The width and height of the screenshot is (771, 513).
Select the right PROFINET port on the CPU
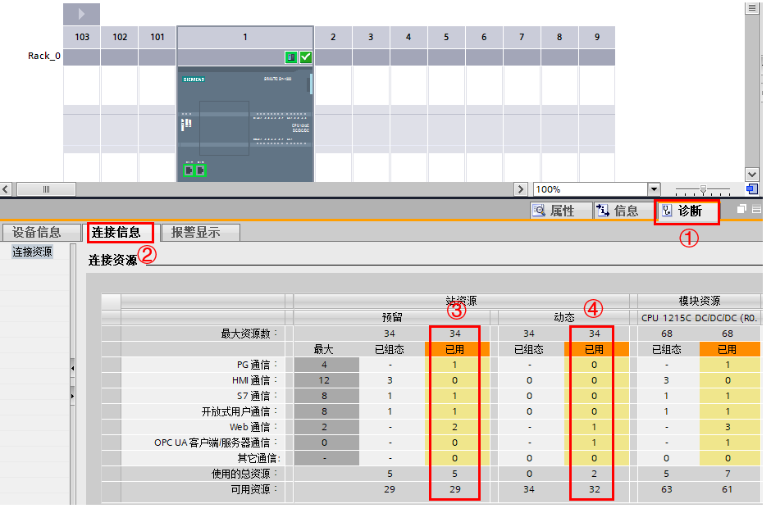pos(201,170)
